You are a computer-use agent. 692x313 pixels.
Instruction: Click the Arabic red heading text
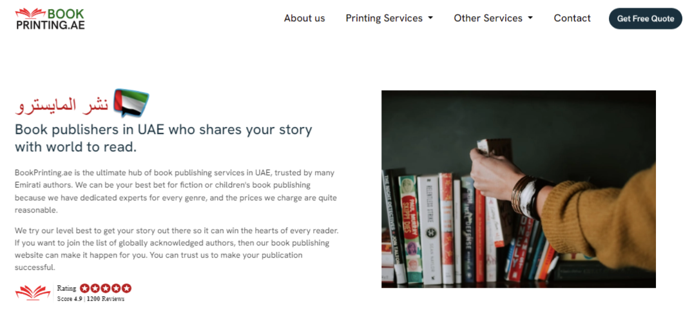tap(62, 105)
